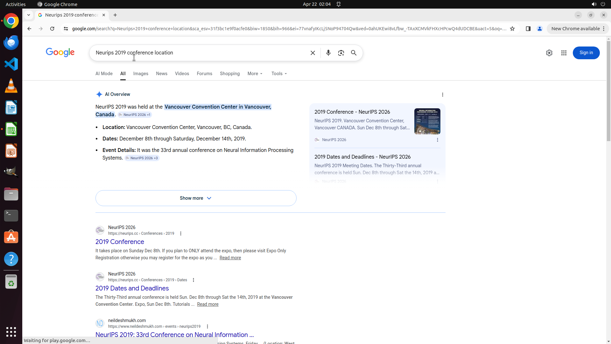Open Google apps grid icon
This screenshot has width=611, height=344.
pos(564,53)
